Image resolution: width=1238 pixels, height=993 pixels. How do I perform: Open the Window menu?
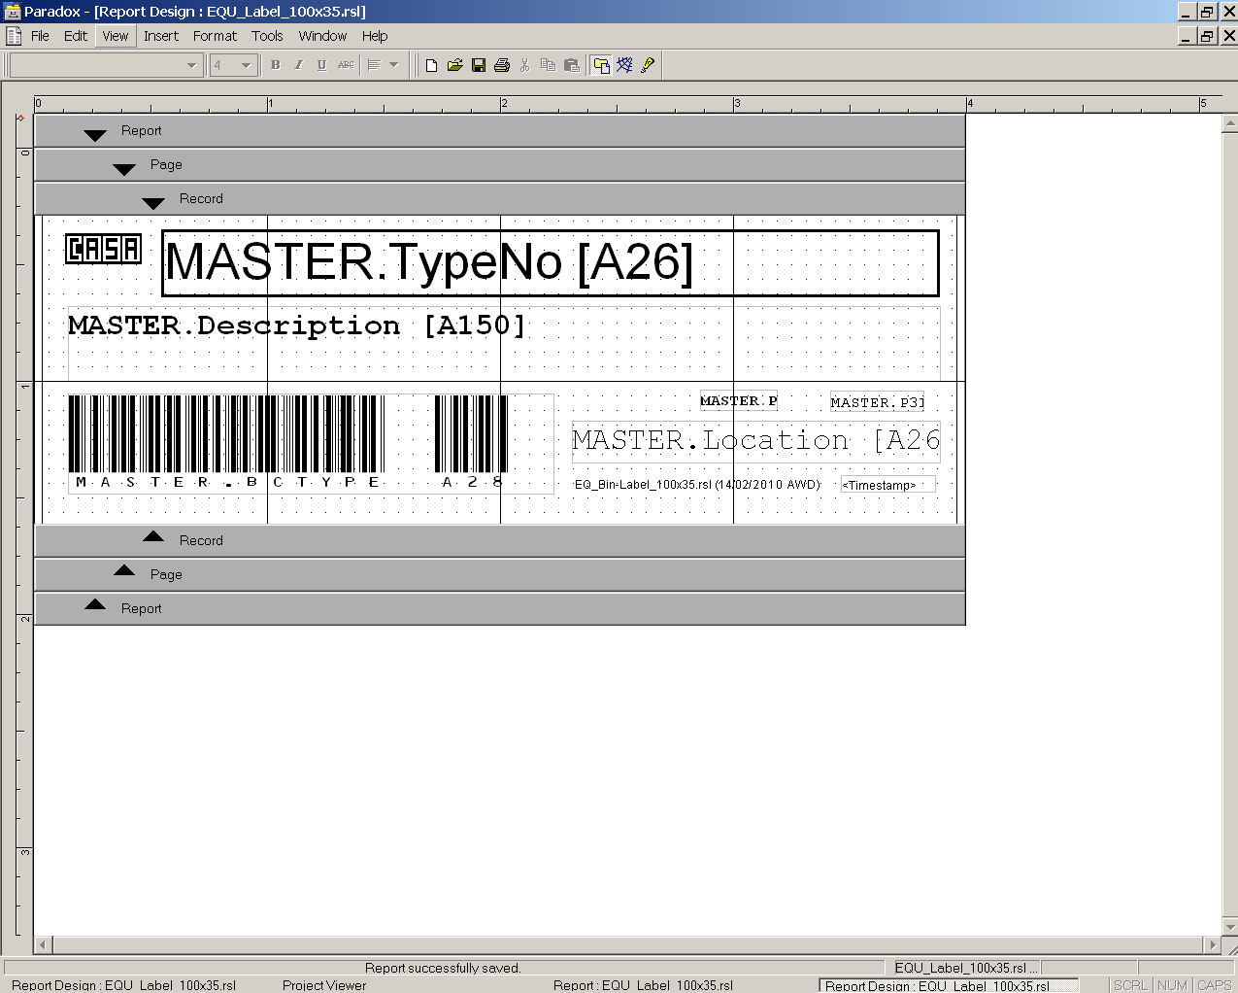pyautogui.click(x=322, y=36)
